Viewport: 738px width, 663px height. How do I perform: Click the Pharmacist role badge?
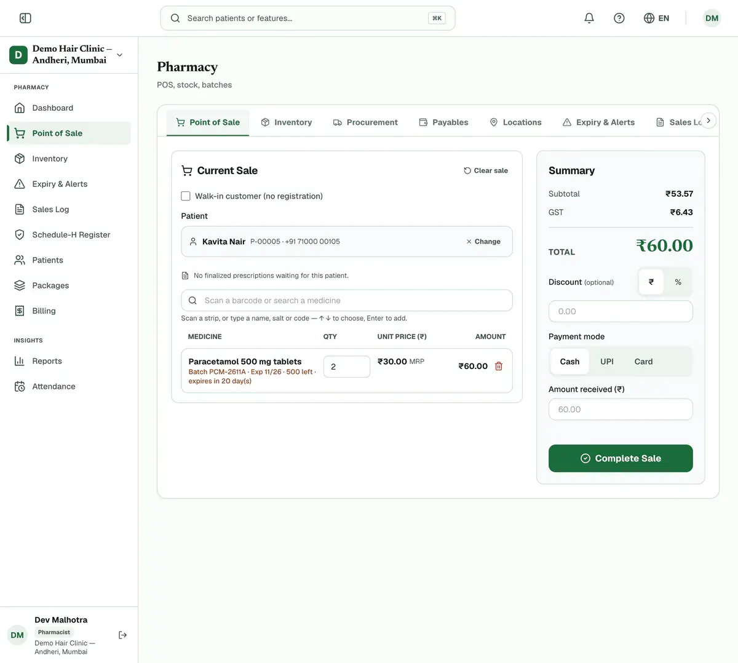[54, 632]
